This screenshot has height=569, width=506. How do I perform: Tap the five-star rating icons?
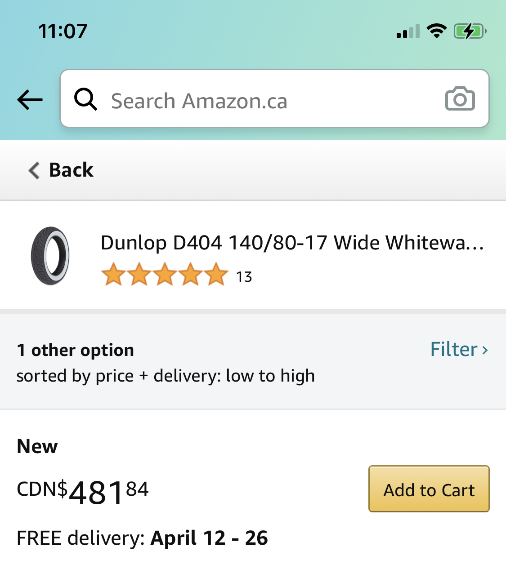pyautogui.click(x=165, y=275)
